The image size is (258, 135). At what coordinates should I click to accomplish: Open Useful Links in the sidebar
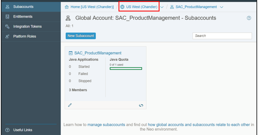pos(31,130)
